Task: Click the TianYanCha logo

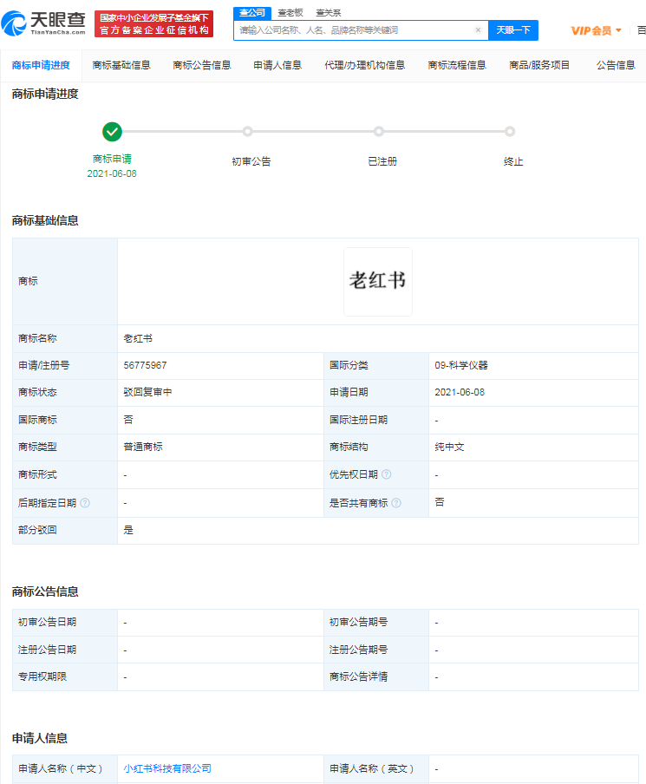Action: (x=43, y=23)
